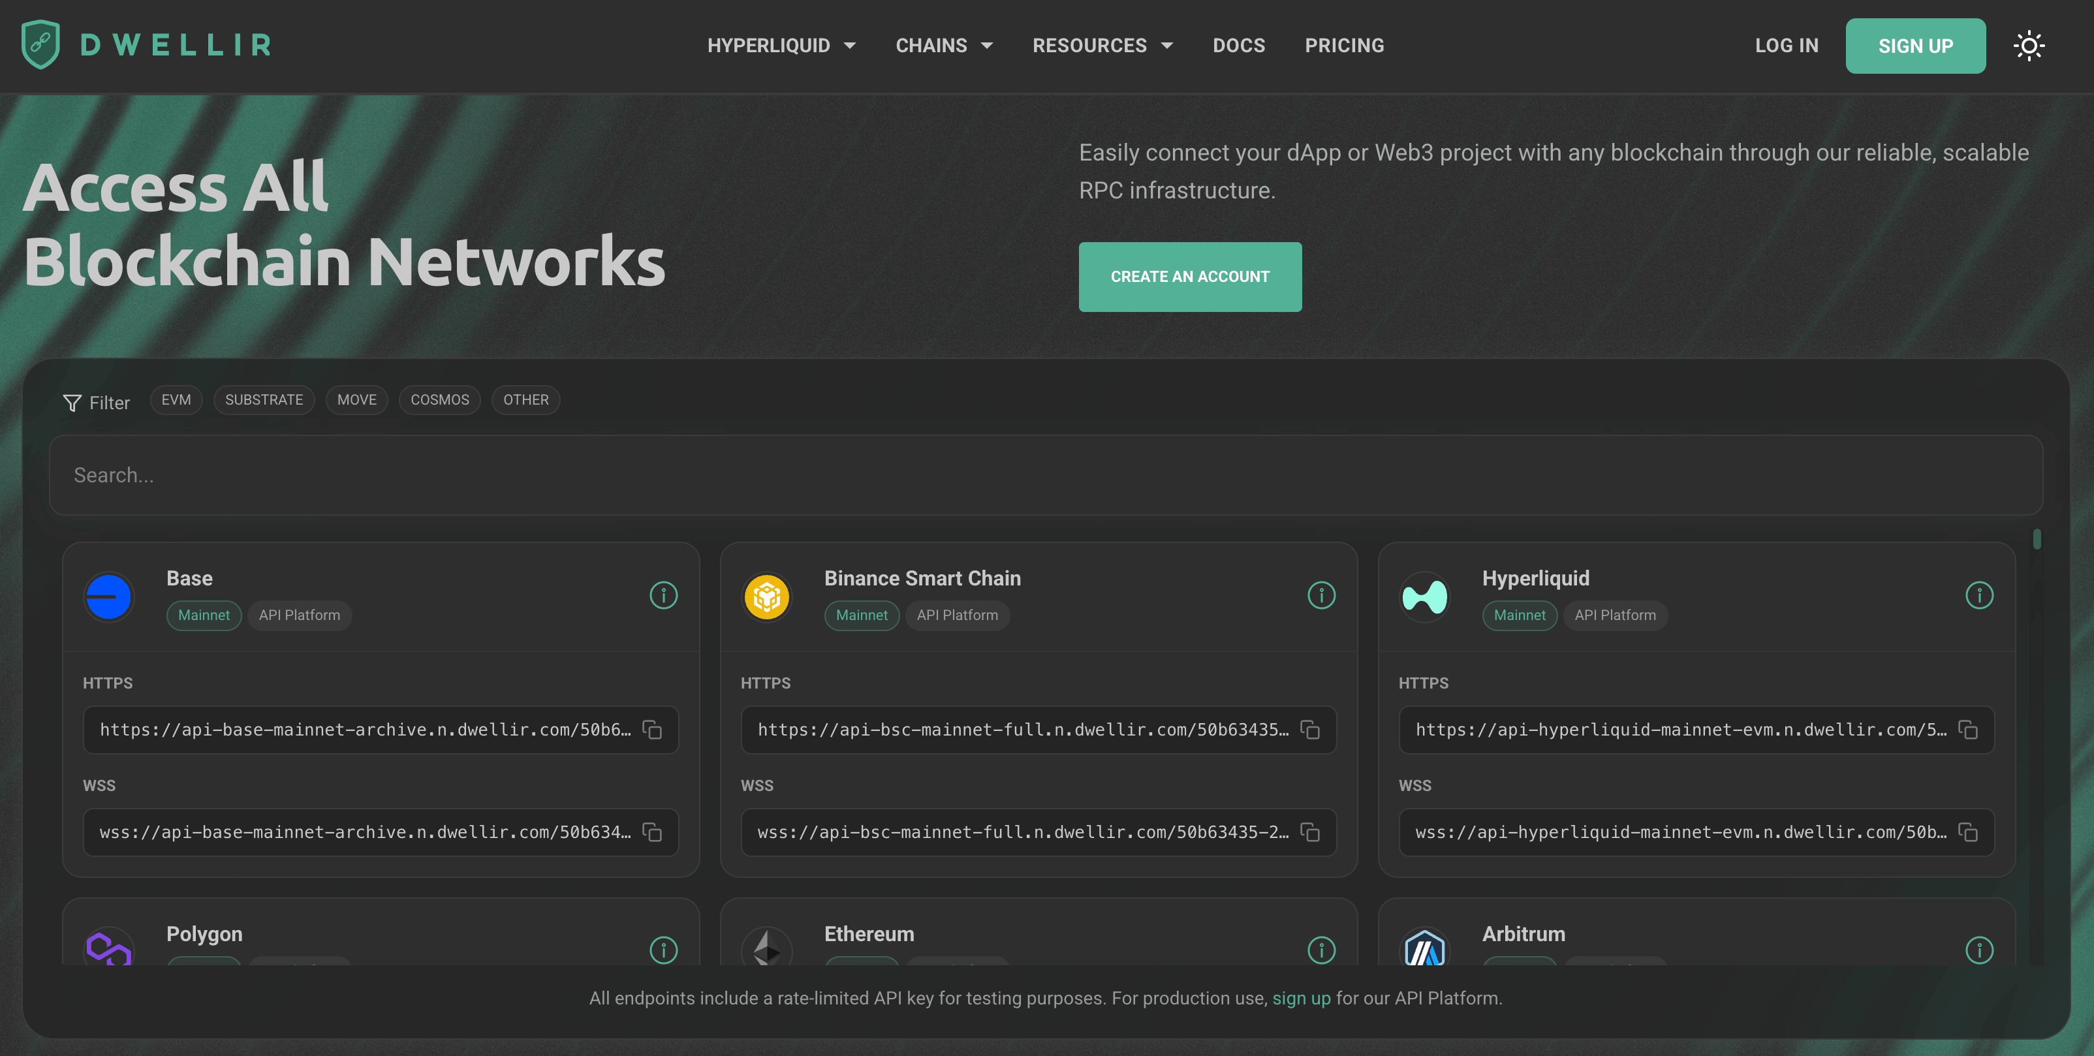Select the Hyperliquid Mainnet tag

[1520, 615]
